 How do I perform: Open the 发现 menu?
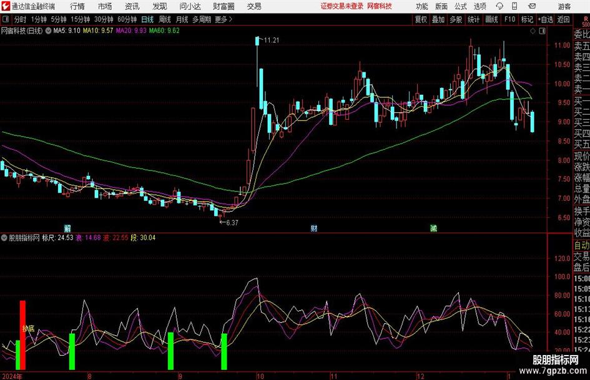[160, 6]
